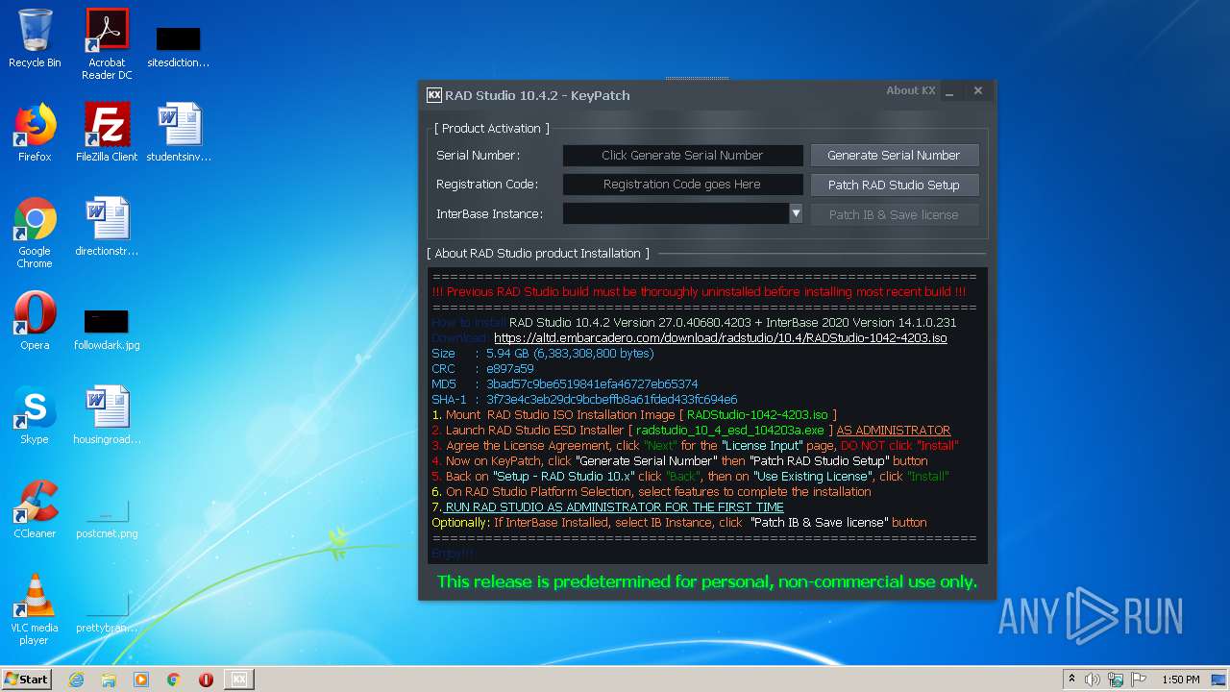
Task: Click the KX logo in KeyPatch title bar
Action: point(434,94)
